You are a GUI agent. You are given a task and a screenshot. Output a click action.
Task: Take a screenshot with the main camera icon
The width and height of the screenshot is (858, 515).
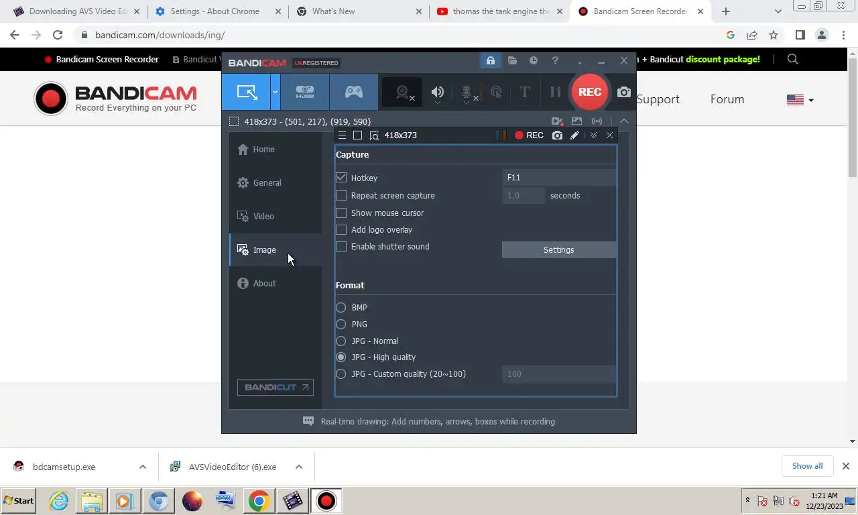624,92
